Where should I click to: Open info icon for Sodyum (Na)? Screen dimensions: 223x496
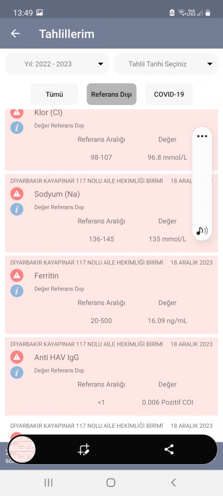coord(17,209)
